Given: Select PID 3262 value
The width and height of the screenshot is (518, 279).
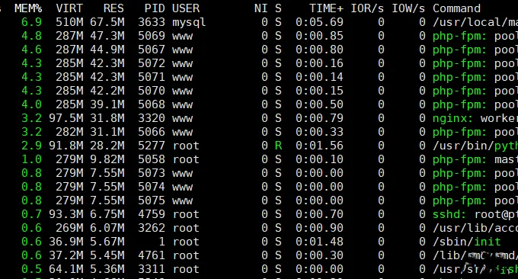Looking at the screenshot, I should (x=152, y=228).
